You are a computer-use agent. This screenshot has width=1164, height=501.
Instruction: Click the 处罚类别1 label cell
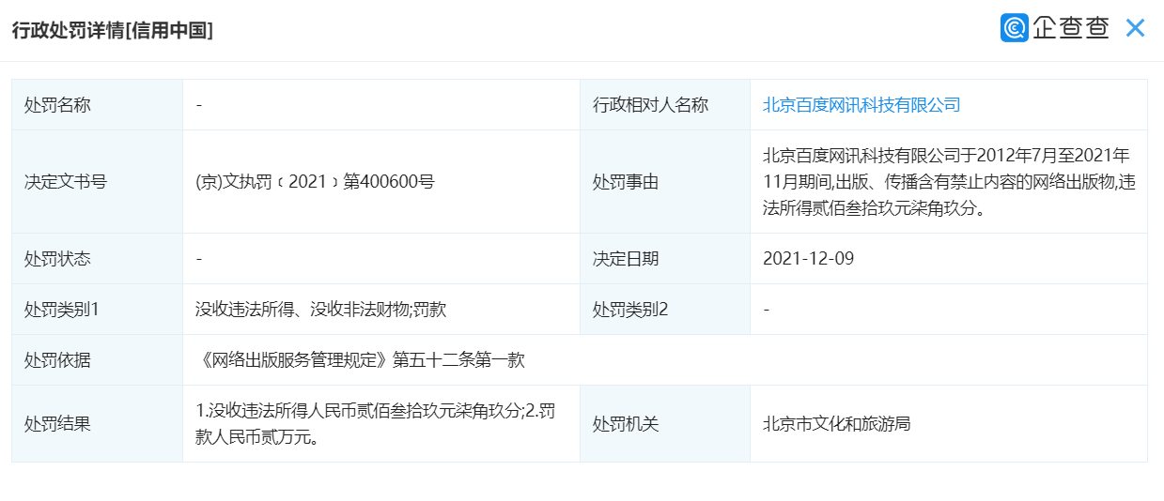(98, 310)
